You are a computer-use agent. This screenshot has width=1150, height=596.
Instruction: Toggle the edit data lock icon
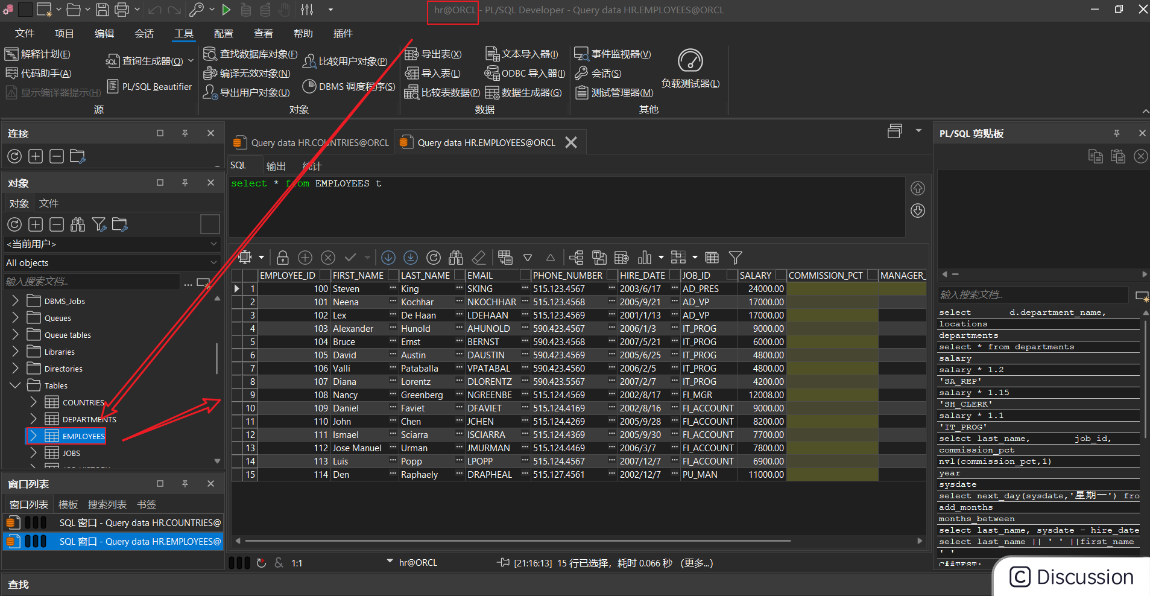(x=283, y=258)
